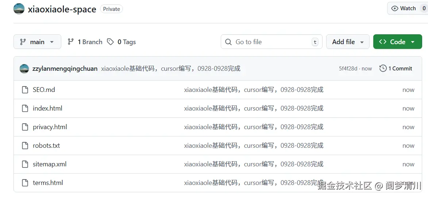Click the file icon next to robots.txt
The width and height of the screenshot is (428, 197).
(25, 146)
